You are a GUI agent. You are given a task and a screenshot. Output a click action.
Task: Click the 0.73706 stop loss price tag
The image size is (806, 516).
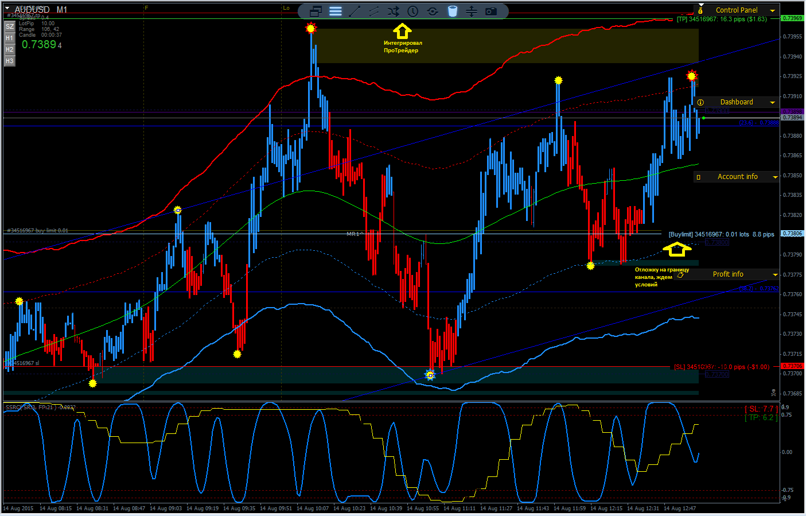792,366
